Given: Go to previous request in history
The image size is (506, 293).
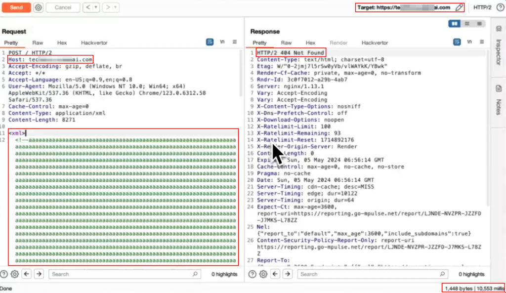Looking at the screenshot, I should pyautogui.click(x=88, y=7).
